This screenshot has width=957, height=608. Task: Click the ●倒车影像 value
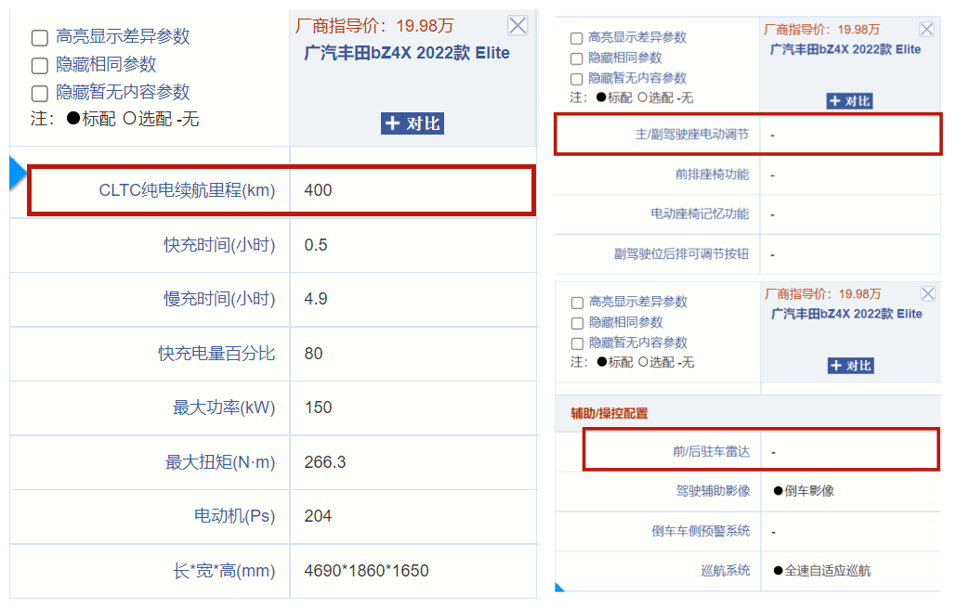pos(803,491)
